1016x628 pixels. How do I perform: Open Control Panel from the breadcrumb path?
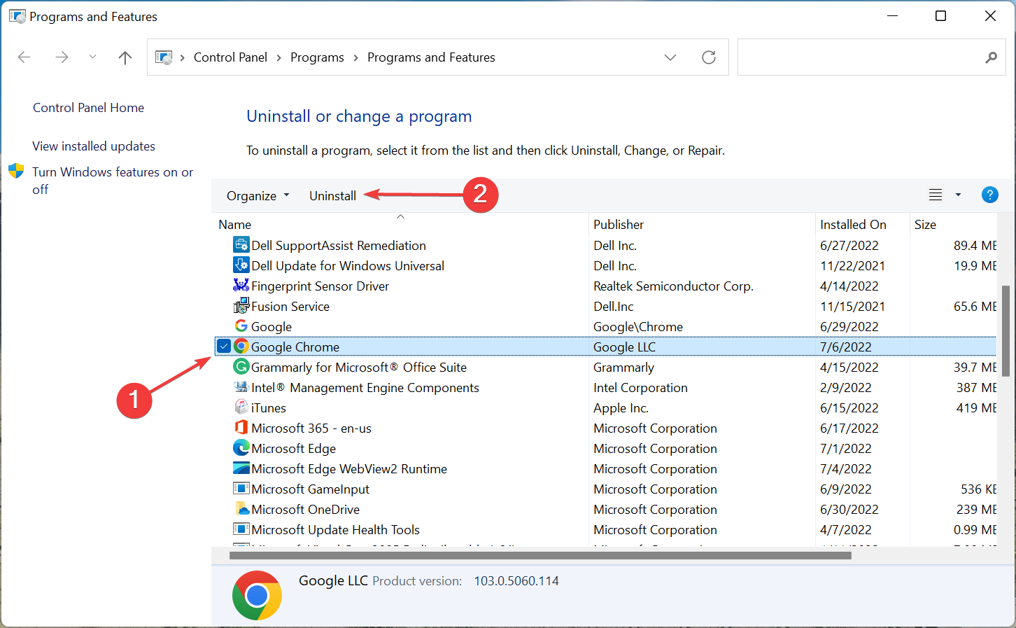click(x=230, y=57)
